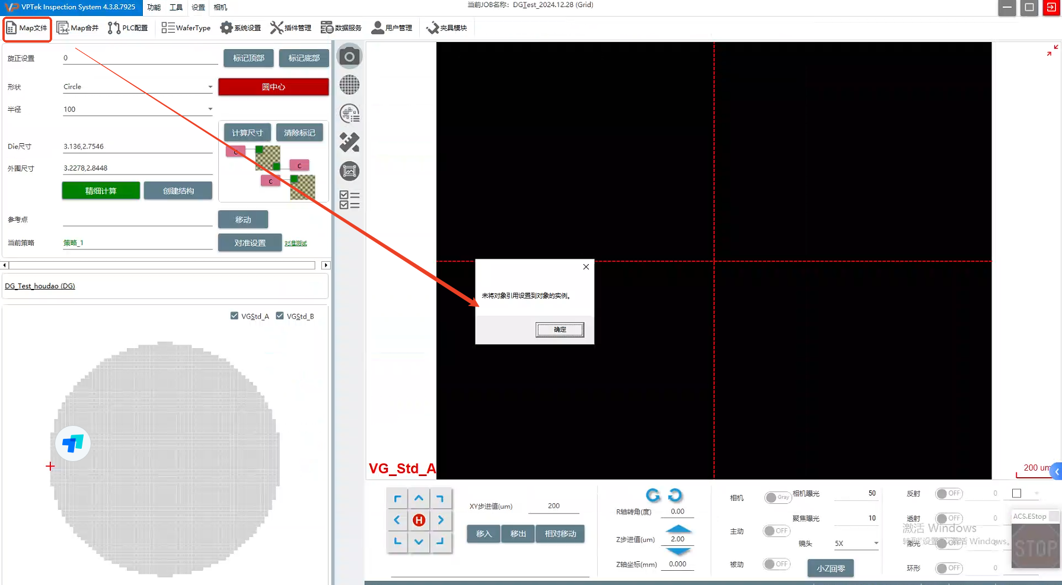Toggle camera Gray switch
This screenshot has width=1062, height=585.
(777, 497)
